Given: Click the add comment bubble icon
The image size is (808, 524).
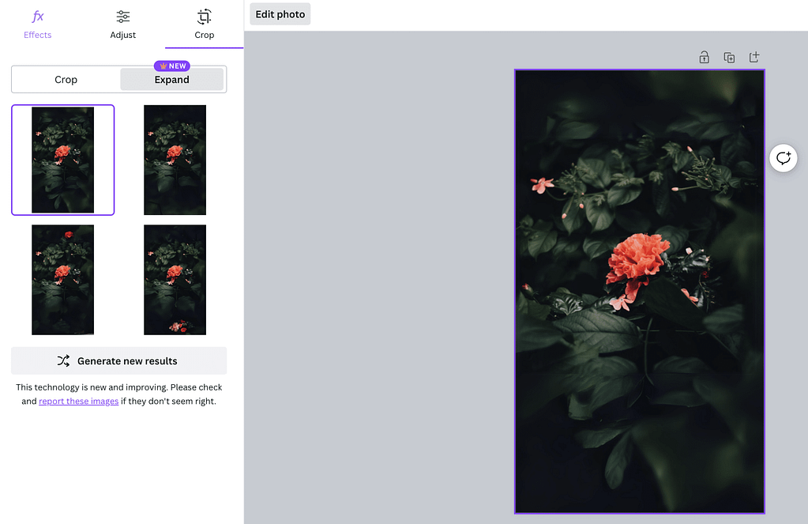Looking at the screenshot, I should point(783,158).
